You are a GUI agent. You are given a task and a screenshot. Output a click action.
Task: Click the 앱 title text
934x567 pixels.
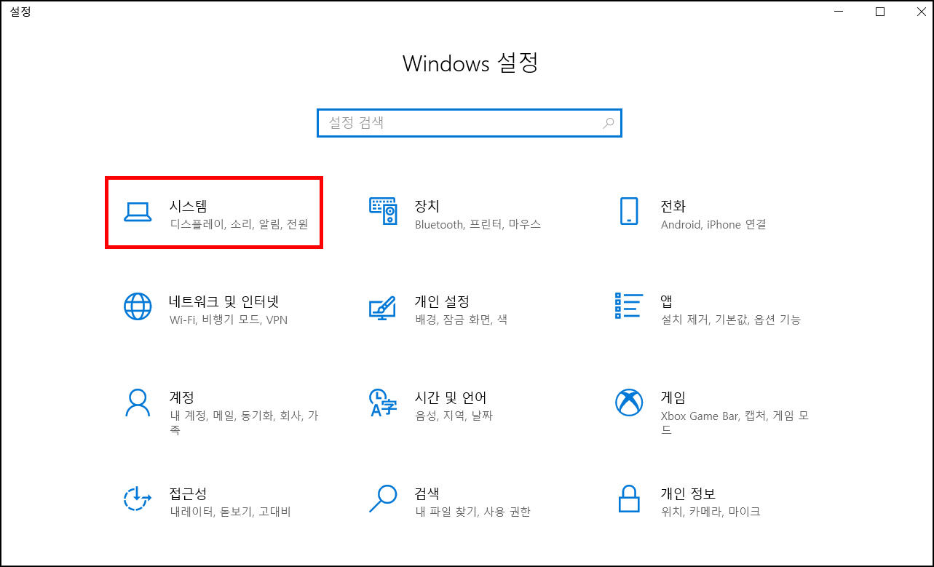tap(666, 301)
